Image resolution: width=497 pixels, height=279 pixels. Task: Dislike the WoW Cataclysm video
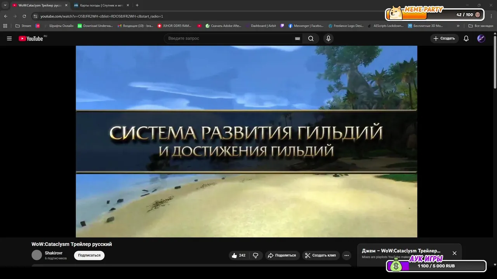255,255
